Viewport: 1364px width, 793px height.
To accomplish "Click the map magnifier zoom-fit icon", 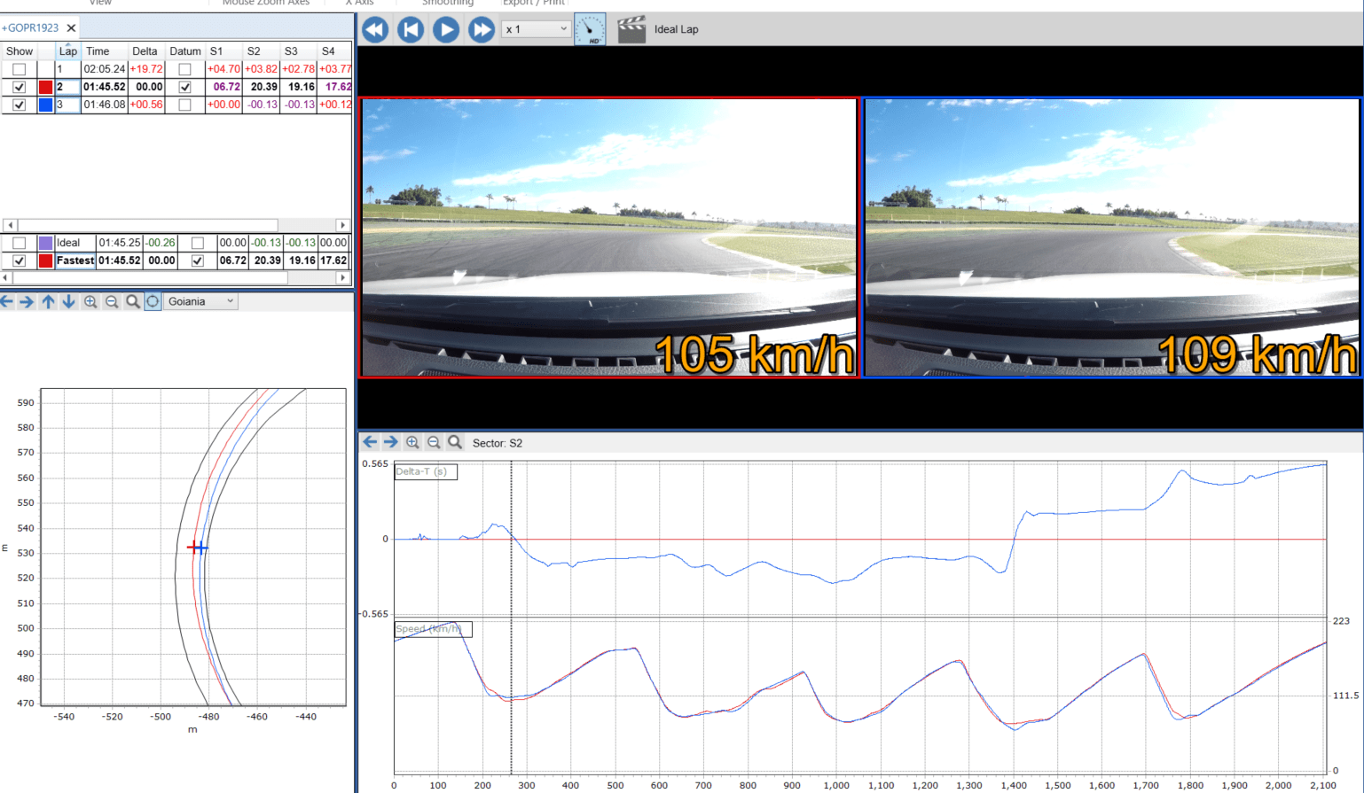I will [132, 301].
